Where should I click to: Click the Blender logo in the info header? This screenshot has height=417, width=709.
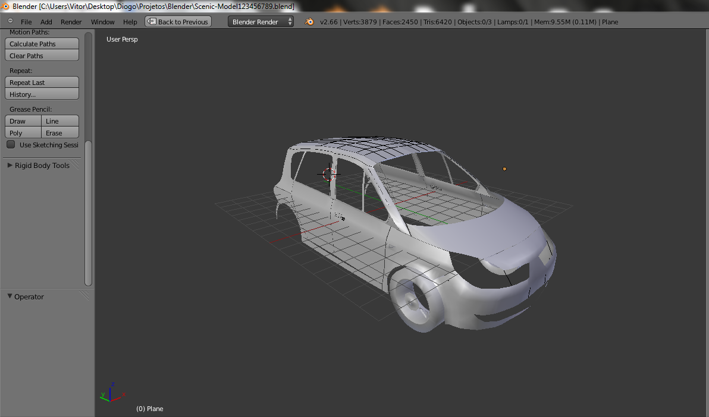point(309,22)
